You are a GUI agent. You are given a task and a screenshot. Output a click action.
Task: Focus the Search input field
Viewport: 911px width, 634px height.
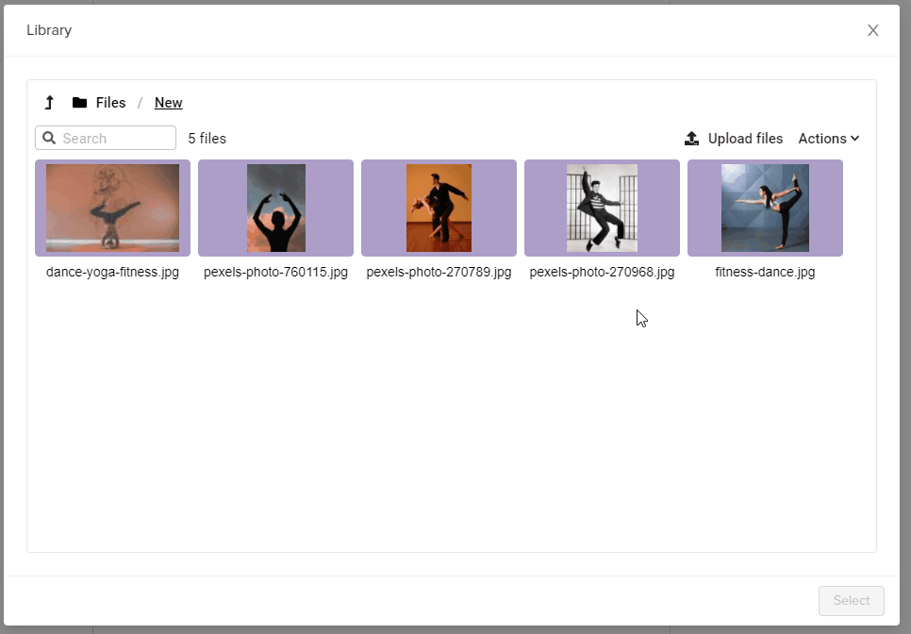coord(115,138)
